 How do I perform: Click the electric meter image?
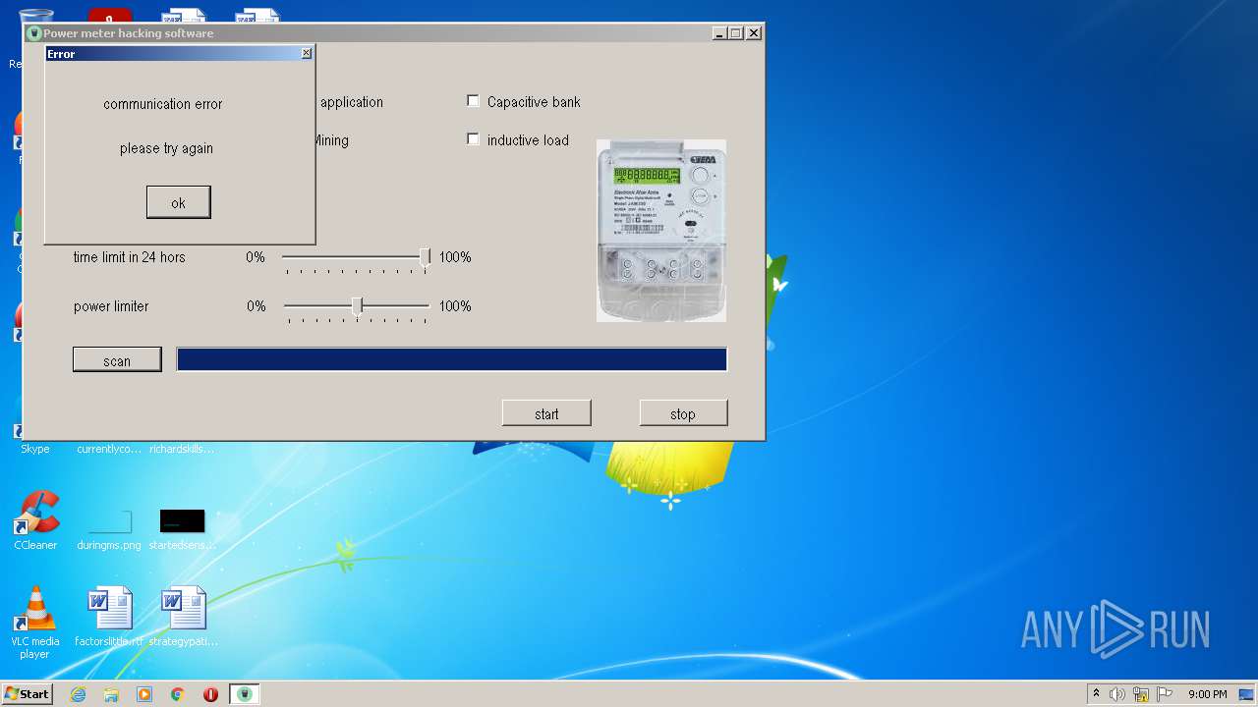(661, 231)
